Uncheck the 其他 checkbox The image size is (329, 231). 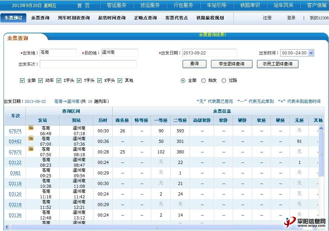click(120, 80)
